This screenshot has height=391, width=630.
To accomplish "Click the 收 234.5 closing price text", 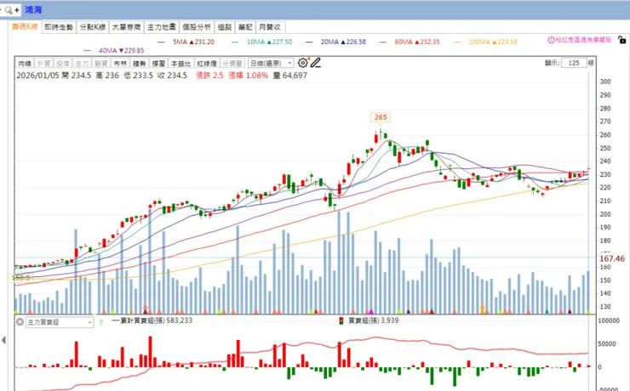I will pyautogui.click(x=172, y=76).
